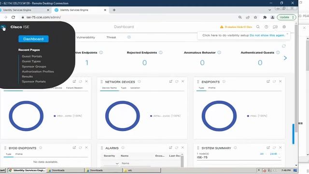Screen dimensions: 309x174
Task: Show BYOD Endpoints info icon
Action: [x=41, y=148]
